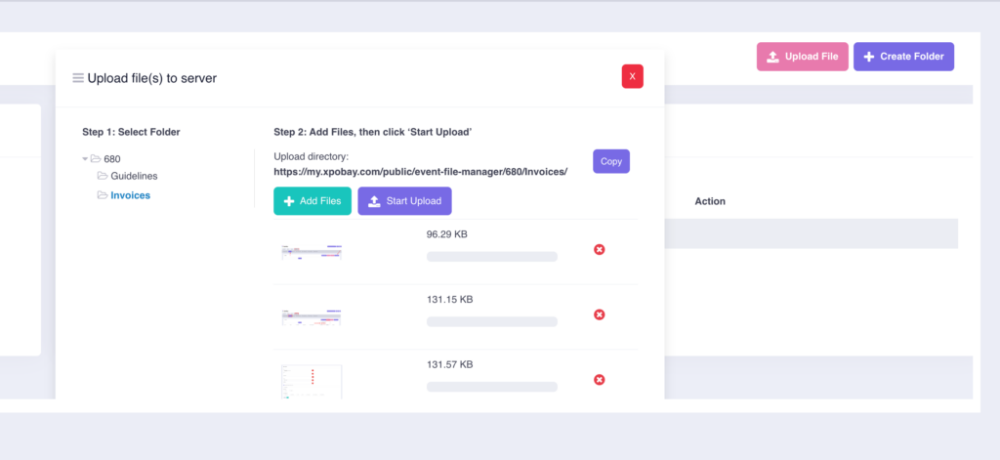1000x460 pixels.
Task: Collapse the 680 folder tree arrow
Action: point(85,158)
